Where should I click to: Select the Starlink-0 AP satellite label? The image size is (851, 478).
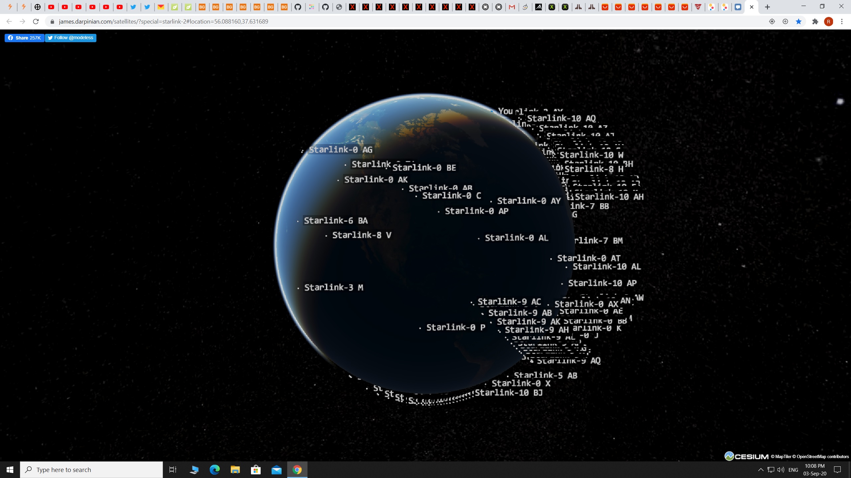point(477,211)
